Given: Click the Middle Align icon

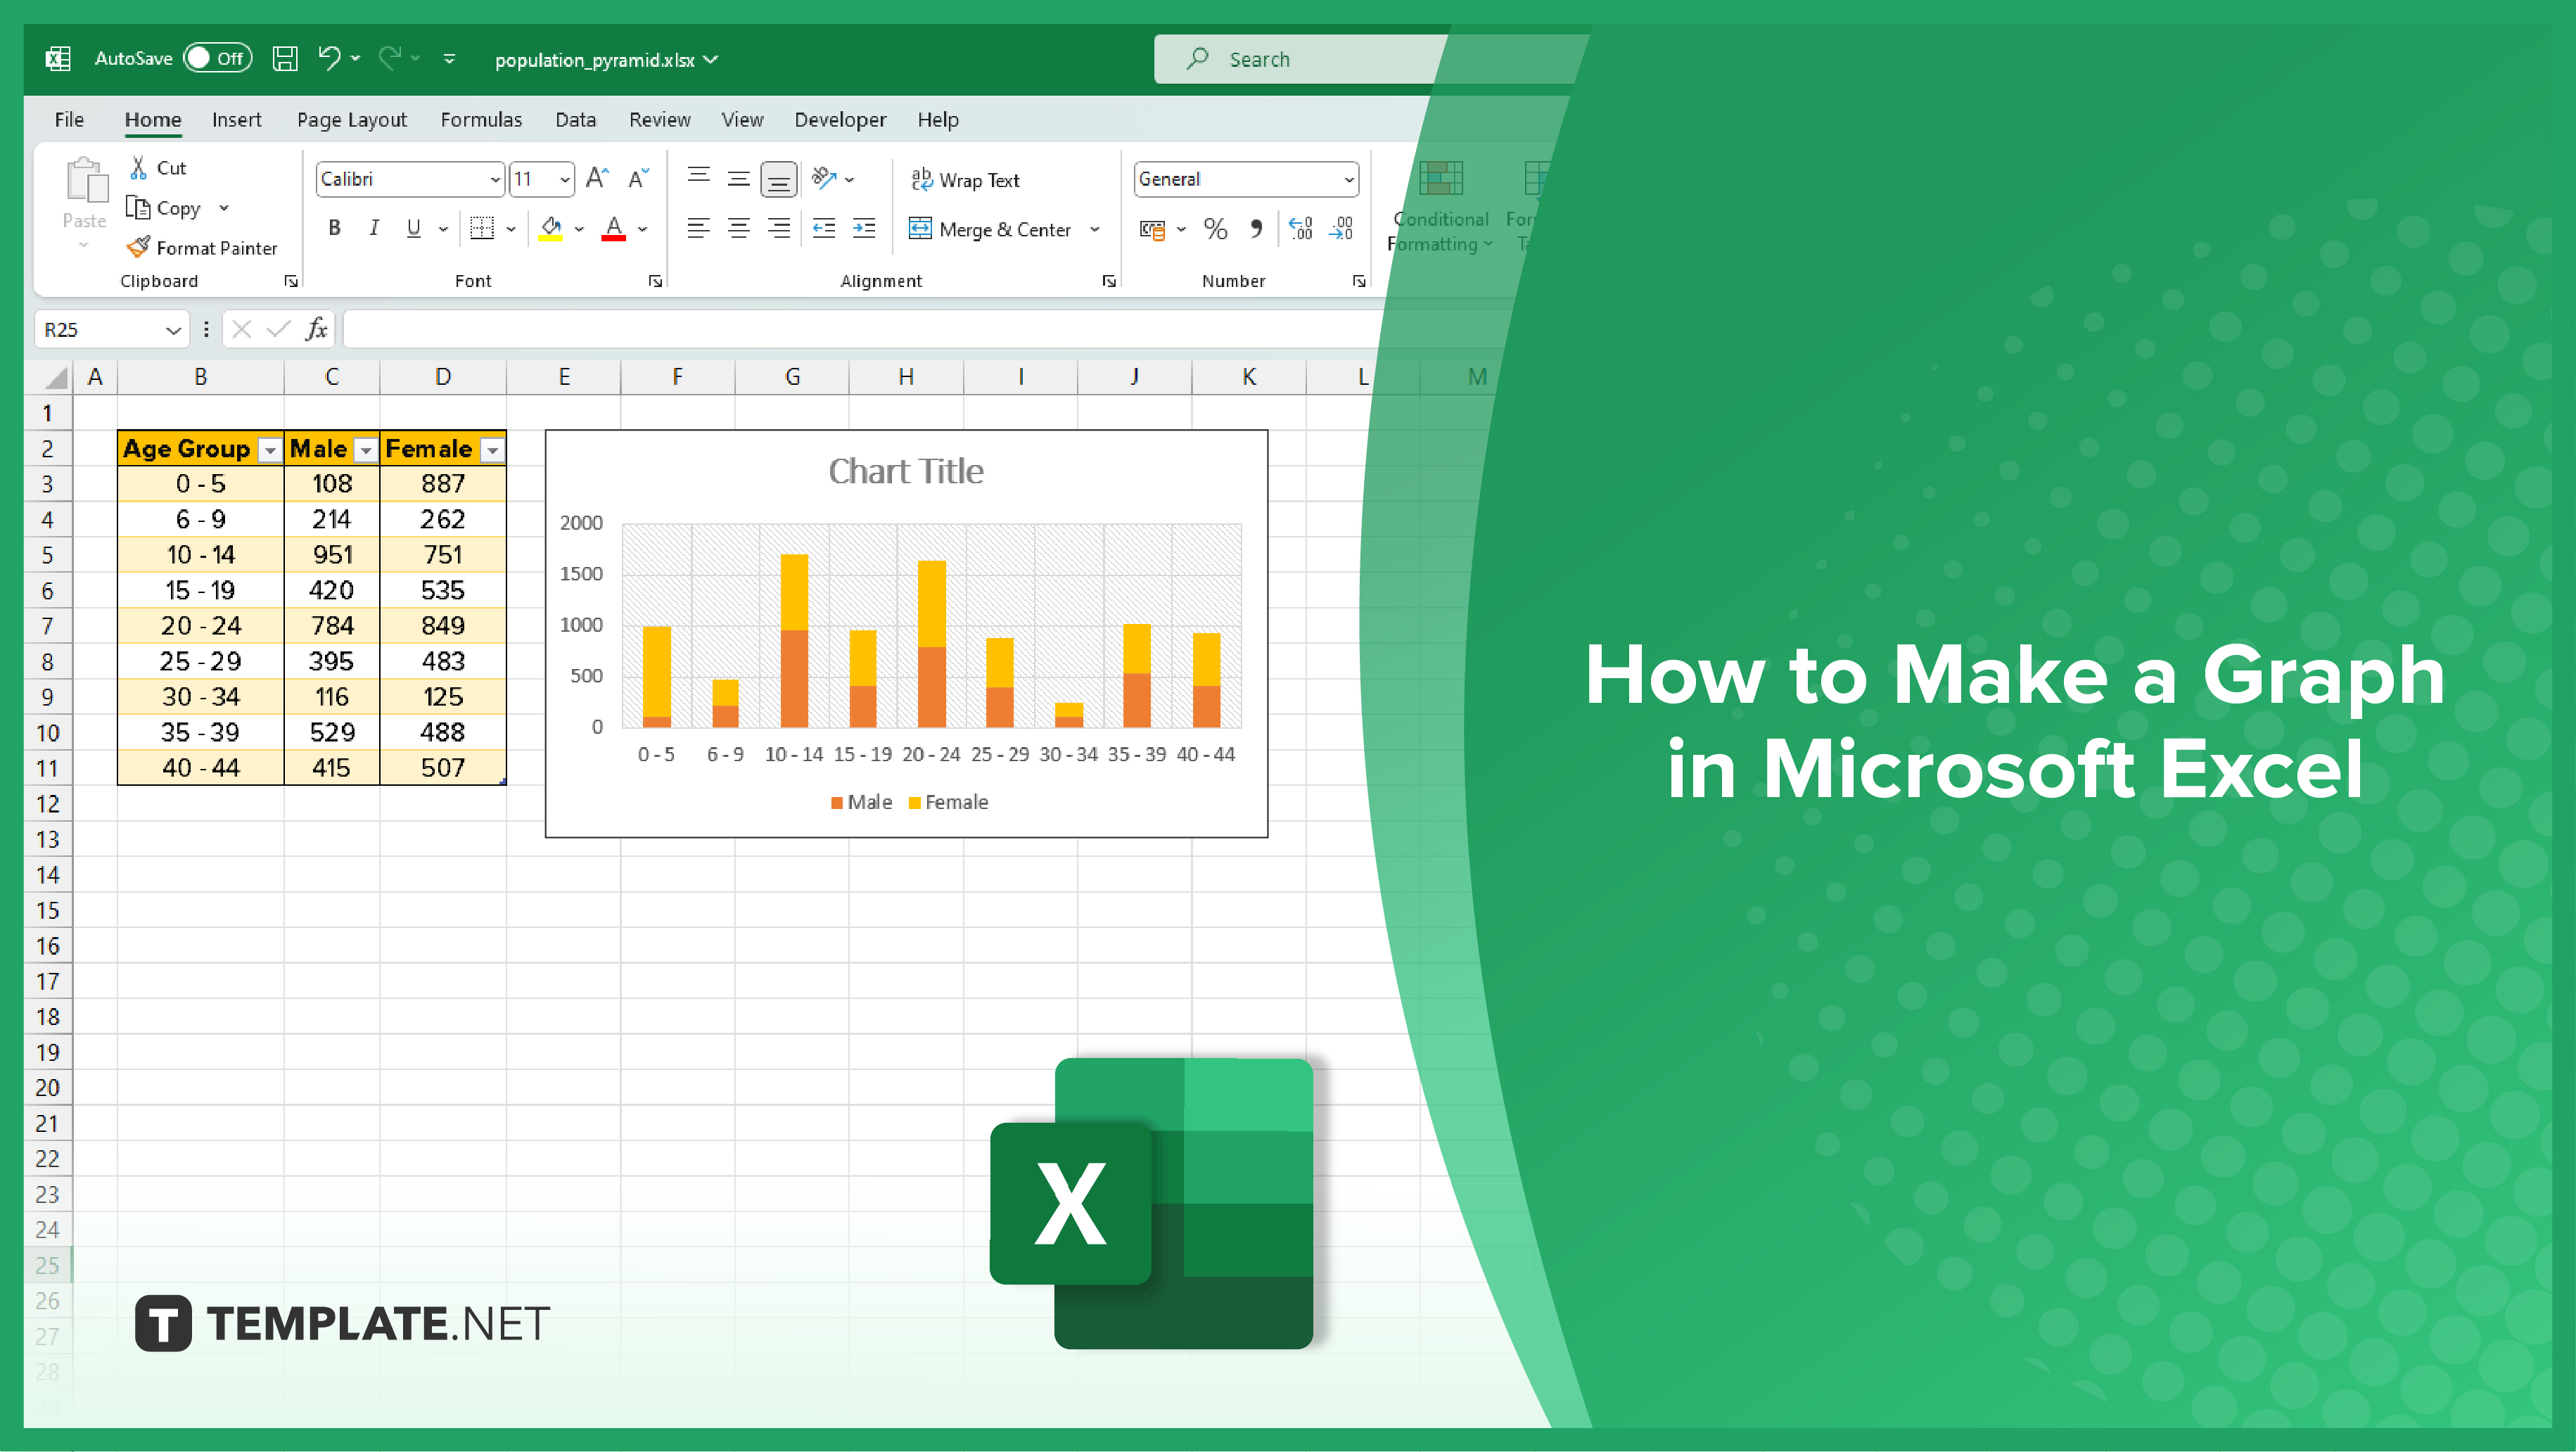Looking at the screenshot, I should 739,178.
